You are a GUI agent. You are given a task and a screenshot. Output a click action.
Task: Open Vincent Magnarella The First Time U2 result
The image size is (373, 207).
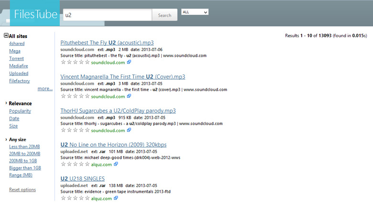pos(123,77)
